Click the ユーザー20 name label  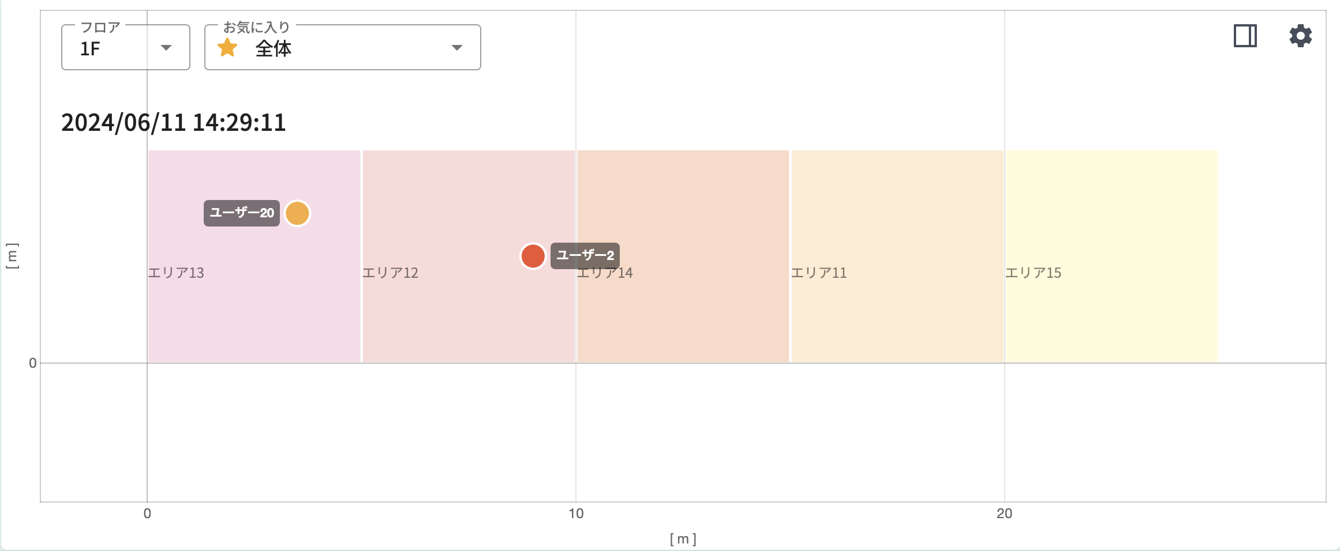click(x=241, y=213)
